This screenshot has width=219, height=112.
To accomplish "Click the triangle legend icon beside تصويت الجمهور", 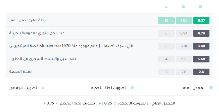I will pyautogui.click(x=43, y=88).
